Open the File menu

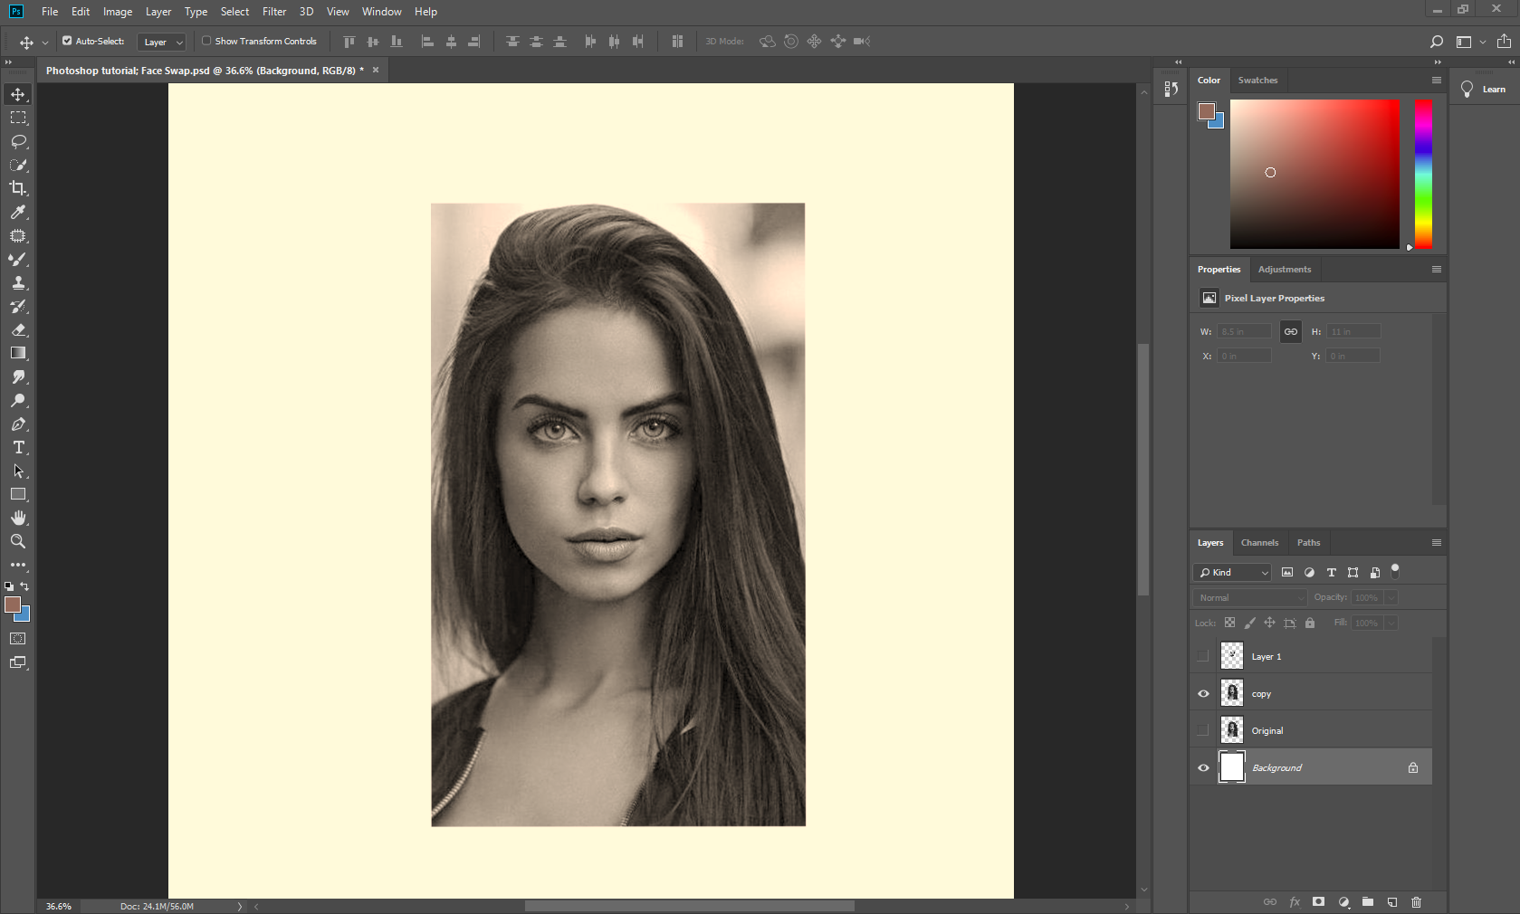click(50, 12)
